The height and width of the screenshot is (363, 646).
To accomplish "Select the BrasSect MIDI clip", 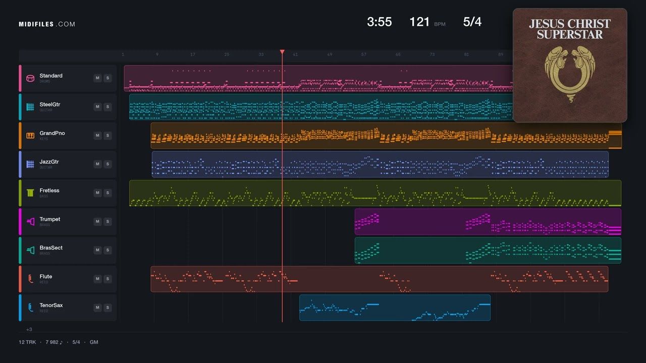I will click(x=488, y=251).
